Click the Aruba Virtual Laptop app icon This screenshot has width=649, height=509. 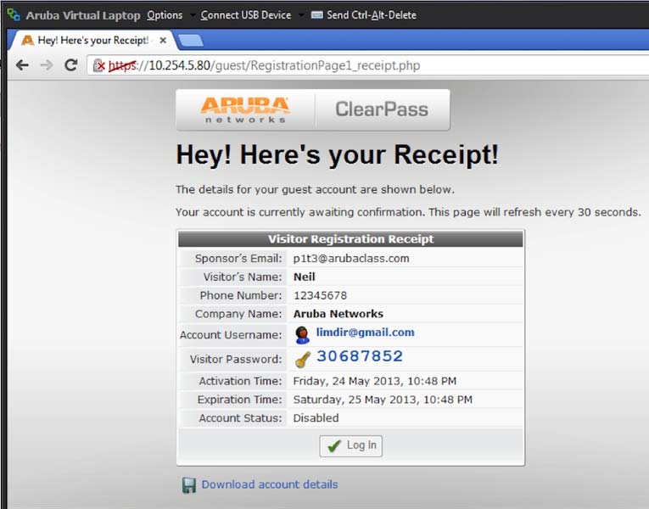pos(14,15)
